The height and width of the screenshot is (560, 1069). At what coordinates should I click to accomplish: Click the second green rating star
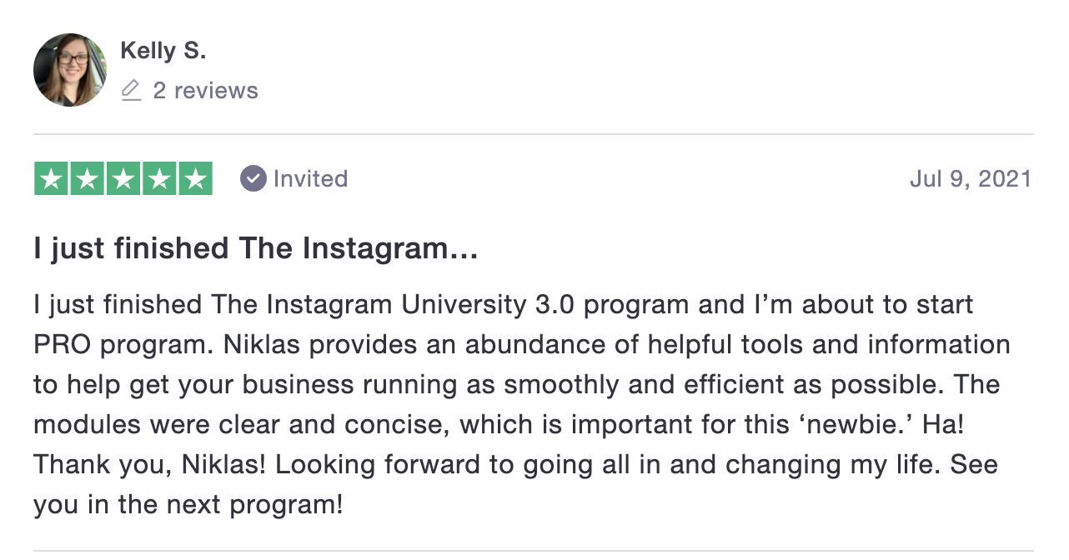pos(88,178)
